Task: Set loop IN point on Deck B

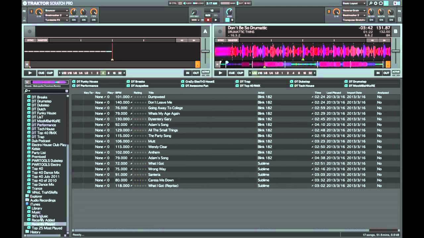Action: tap(378, 73)
